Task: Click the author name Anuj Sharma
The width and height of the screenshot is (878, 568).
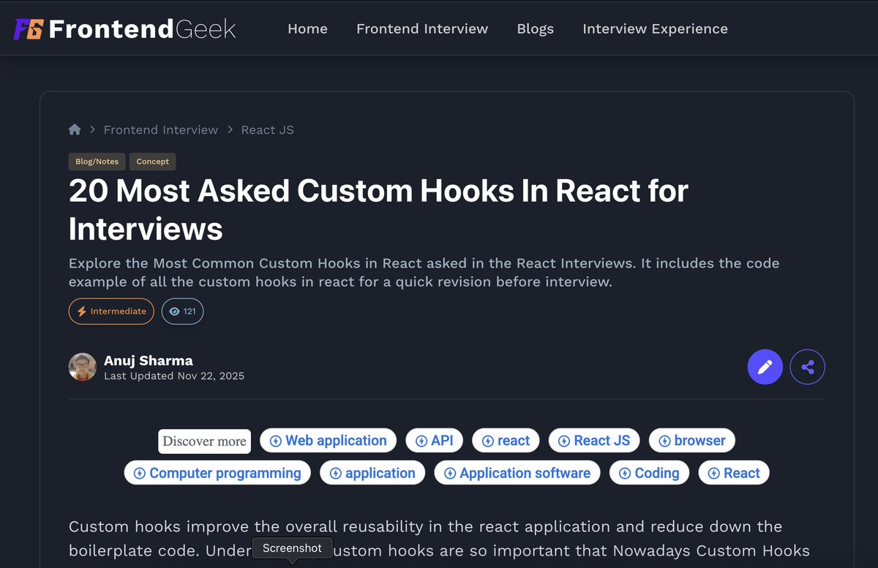Action: tap(150, 360)
